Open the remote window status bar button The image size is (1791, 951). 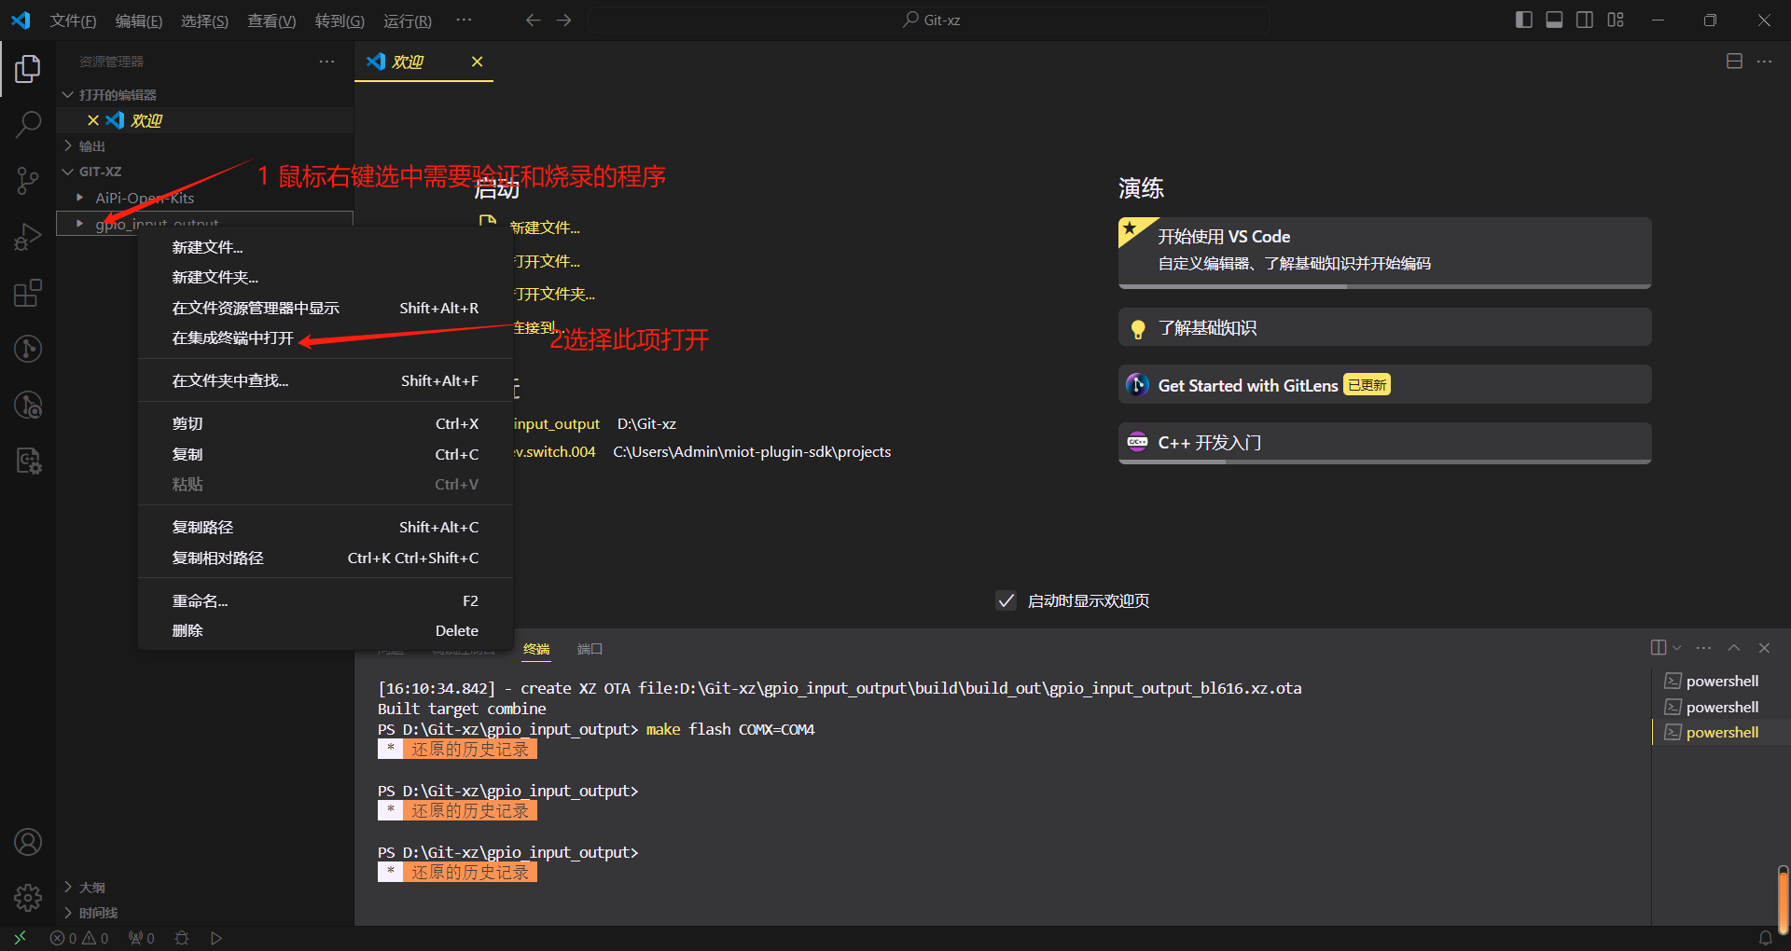20,938
